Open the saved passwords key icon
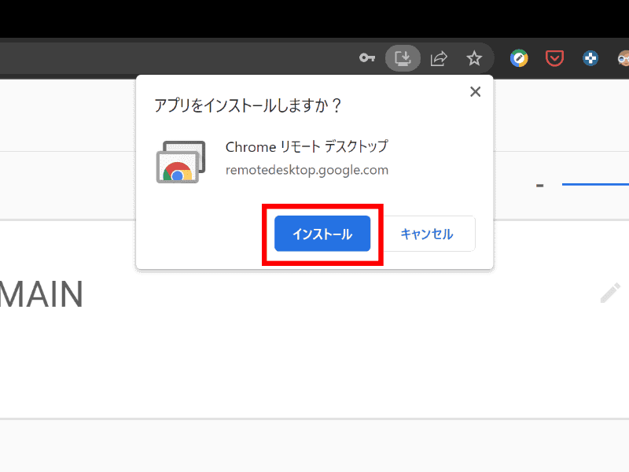Viewport: 629px width, 472px height. point(367,58)
